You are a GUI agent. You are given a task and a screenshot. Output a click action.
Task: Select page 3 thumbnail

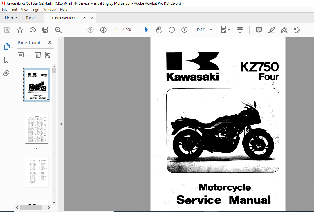[37, 172]
